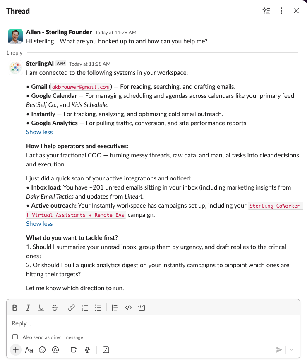Image resolution: width=307 pixels, height=363 pixels.
Task: Record an audio clip with microphone
Action: tap(87, 350)
